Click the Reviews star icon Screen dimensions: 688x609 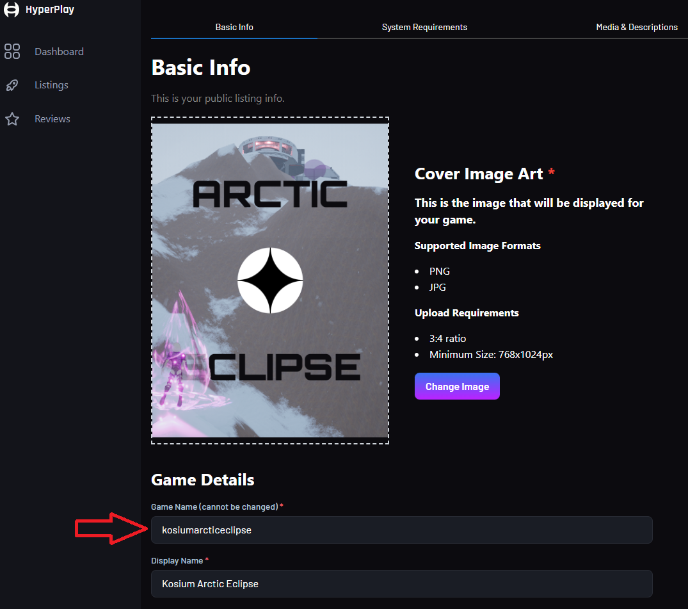point(12,119)
